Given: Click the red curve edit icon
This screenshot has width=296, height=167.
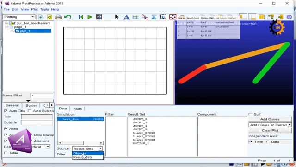Looking at the screenshot, I should (x=145, y=17).
